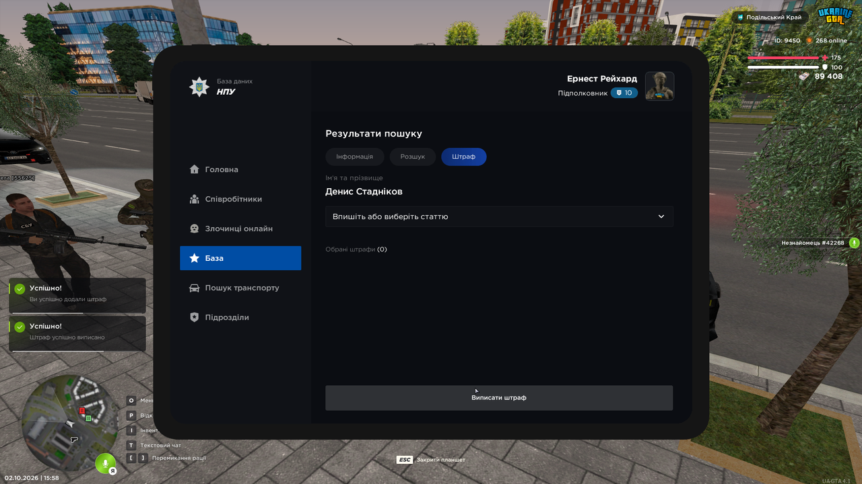Click the money icon beside 89 408

coord(804,77)
